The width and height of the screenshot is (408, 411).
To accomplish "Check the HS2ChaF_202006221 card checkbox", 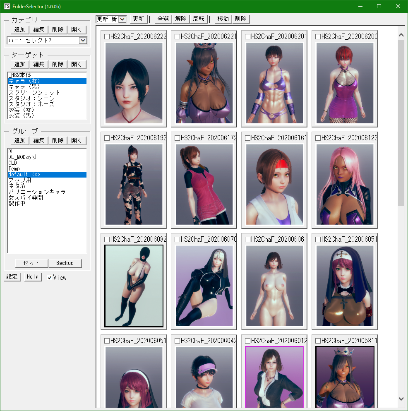I will click(x=177, y=37).
